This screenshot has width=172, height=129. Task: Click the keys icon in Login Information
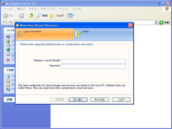pyautogui.click(x=19, y=34)
